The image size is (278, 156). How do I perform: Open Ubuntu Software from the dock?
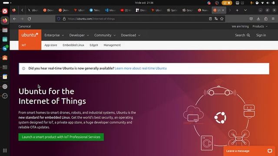[5, 58]
